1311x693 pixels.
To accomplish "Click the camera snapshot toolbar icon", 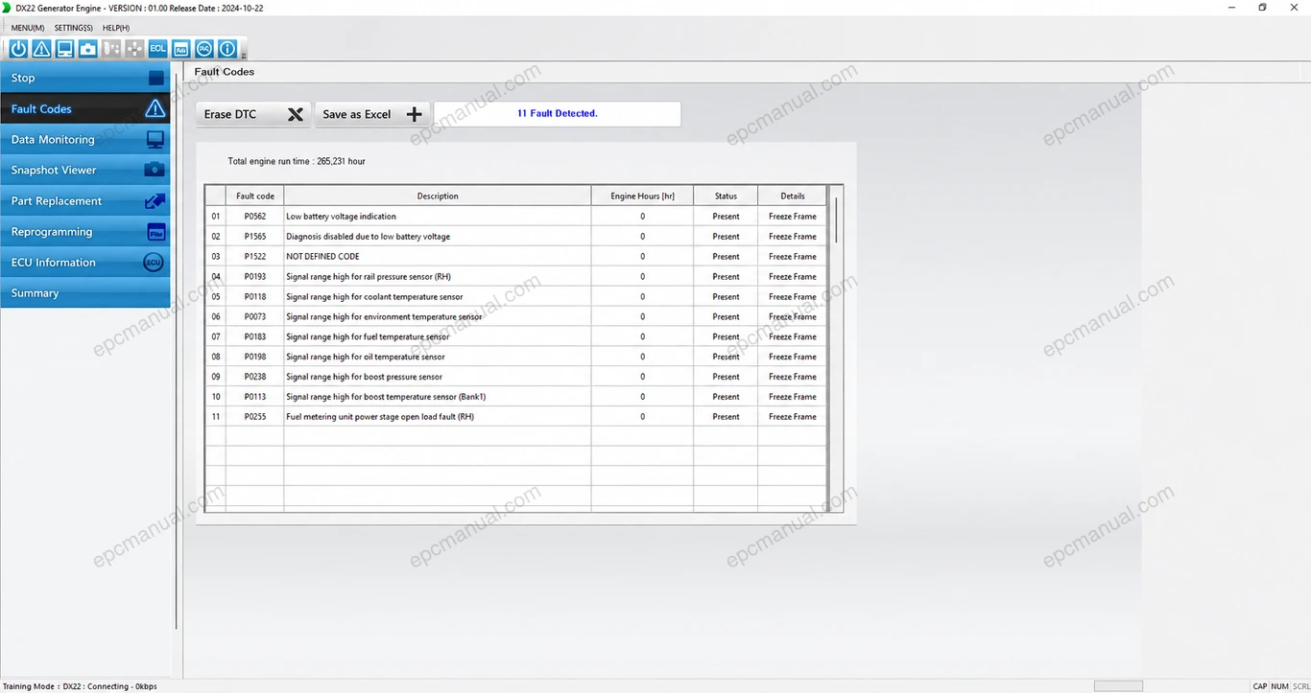I will [87, 48].
